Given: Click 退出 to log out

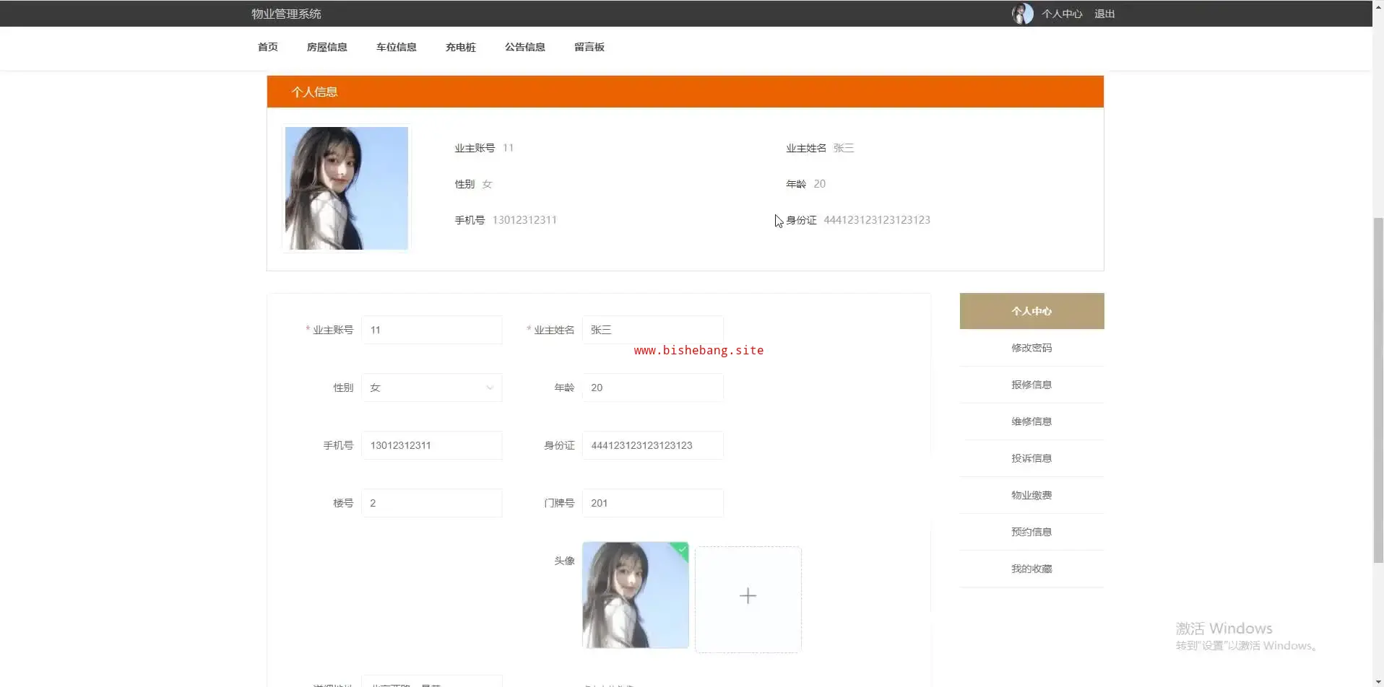Looking at the screenshot, I should pyautogui.click(x=1104, y=14).
